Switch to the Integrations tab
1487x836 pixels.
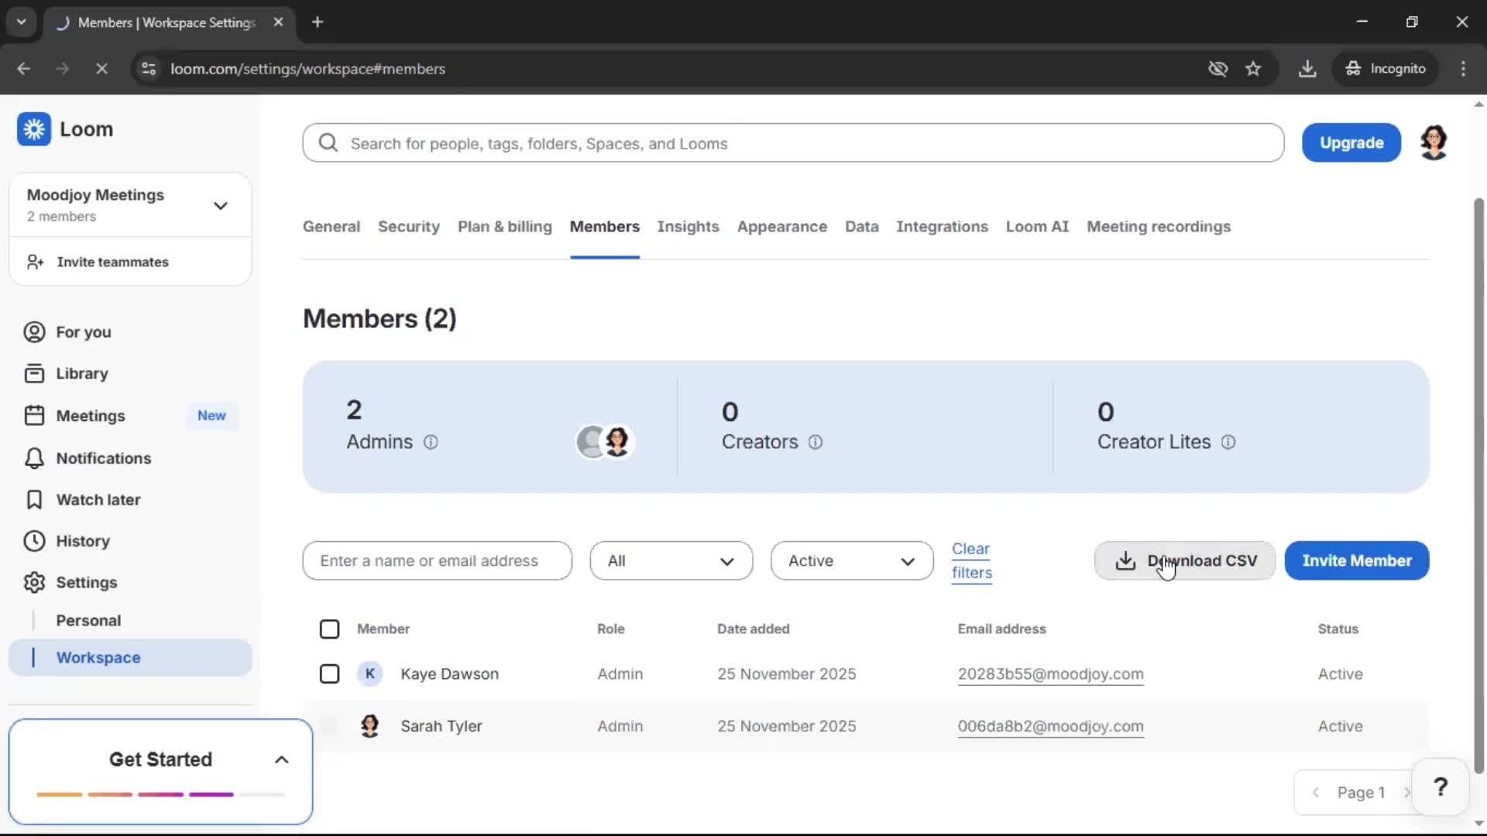[942, 227]
